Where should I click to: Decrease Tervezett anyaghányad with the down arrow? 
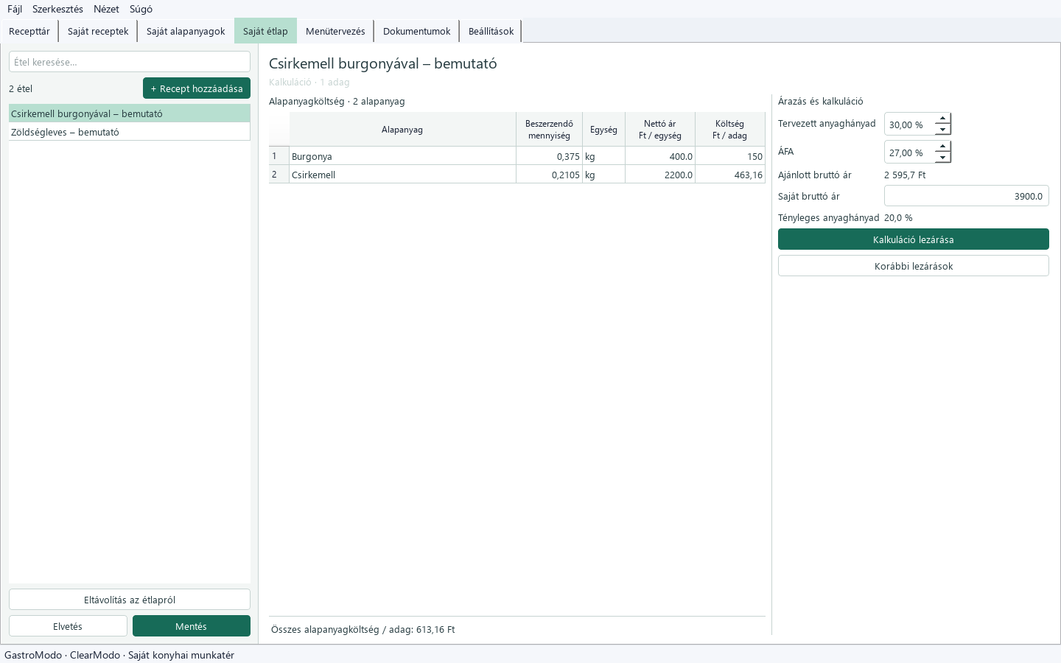[x=942, y=130]
